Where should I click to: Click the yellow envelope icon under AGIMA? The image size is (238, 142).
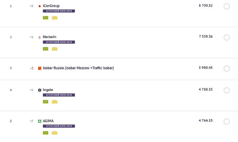54,133
